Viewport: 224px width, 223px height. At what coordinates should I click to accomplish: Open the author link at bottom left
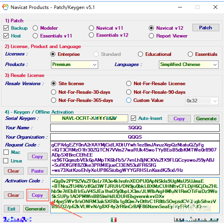[x=17, y=219]
